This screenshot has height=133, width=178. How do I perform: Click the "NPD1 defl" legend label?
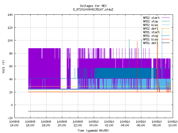pyautogui.click(x=150, y=43)
